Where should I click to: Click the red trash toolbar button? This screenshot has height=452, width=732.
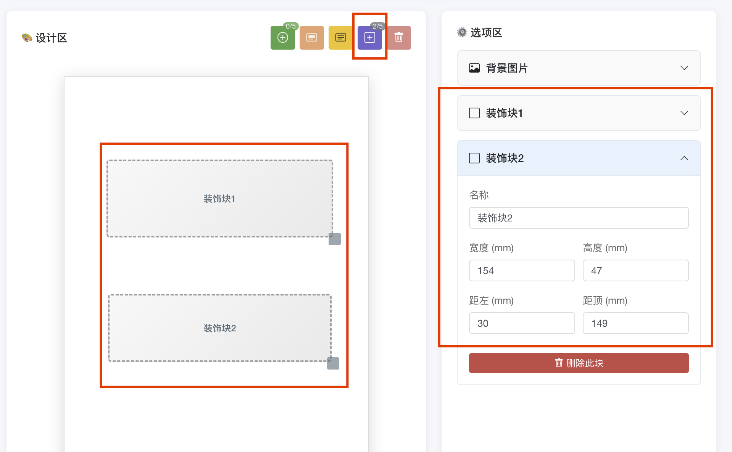coord(399,37)
